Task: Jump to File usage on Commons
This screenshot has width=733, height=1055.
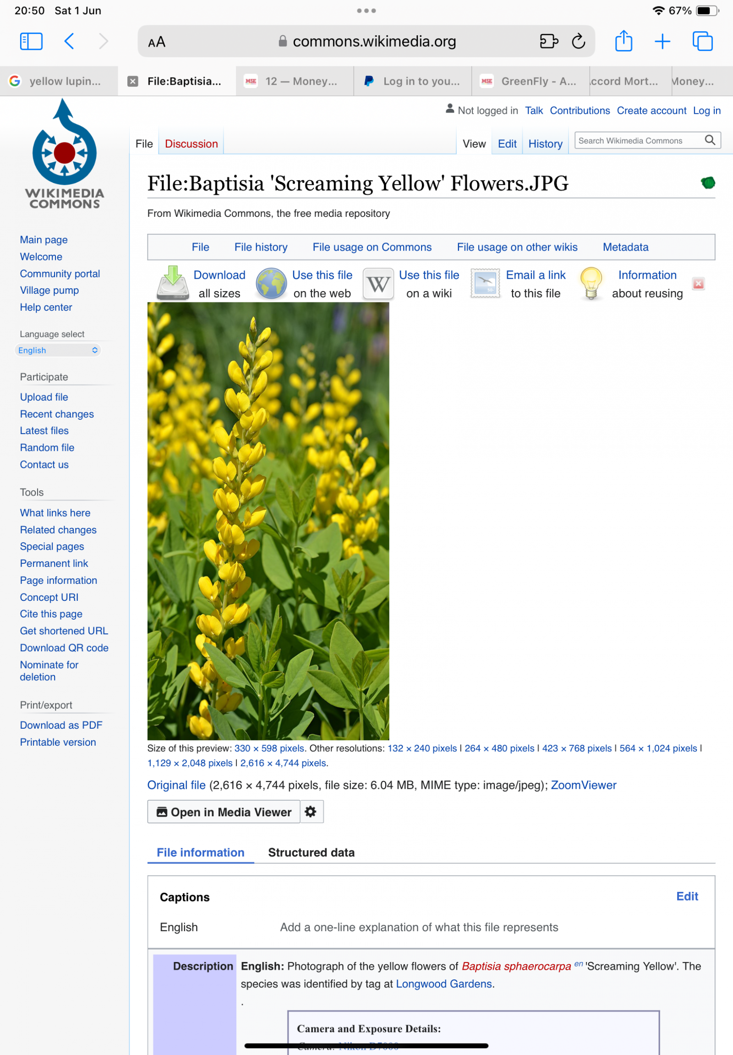Action: 372,247
